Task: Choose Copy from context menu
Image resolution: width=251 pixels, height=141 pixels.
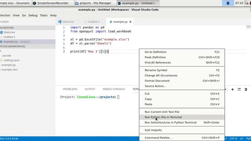Action: coord(182,99)
